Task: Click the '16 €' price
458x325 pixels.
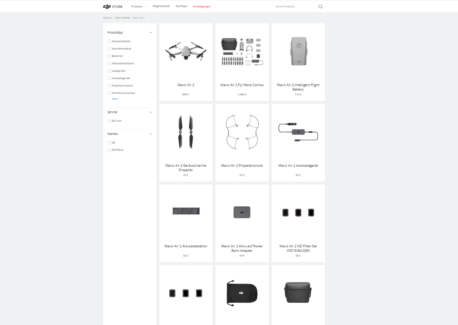Action: [x=242, y=175]
